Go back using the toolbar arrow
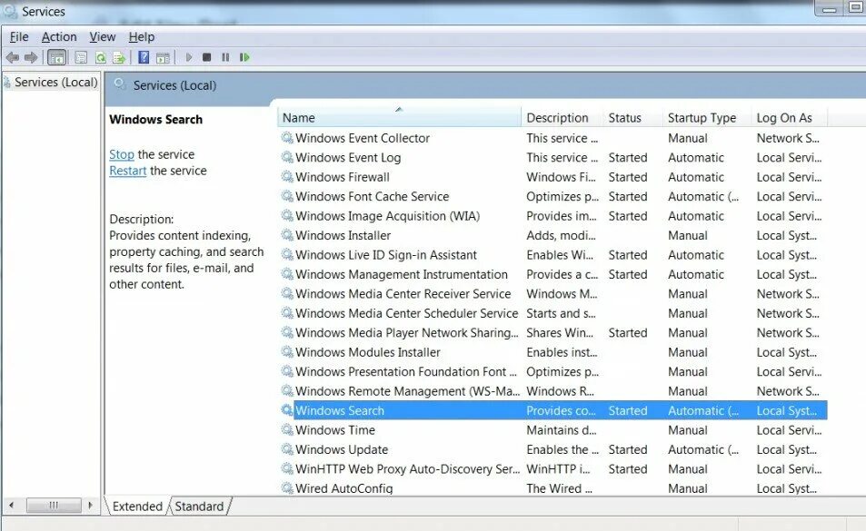This screenshot has height=531, width=866. point(13,57)
